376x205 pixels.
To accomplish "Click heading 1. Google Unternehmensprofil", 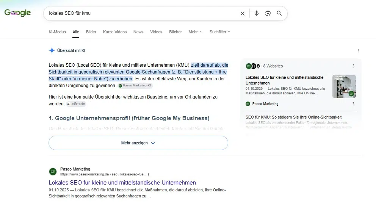I will (129, 118).
